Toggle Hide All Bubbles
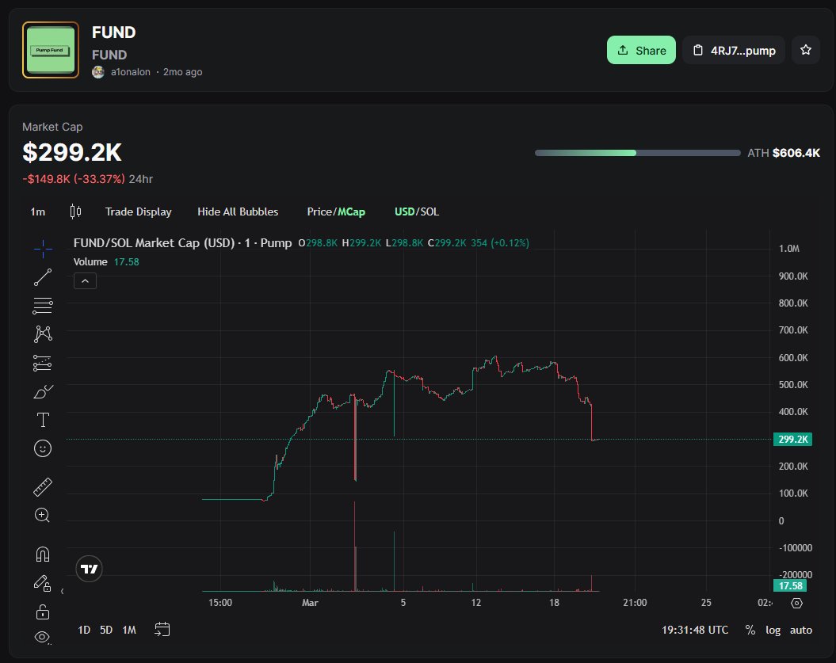This screenshot has width=836, height=663. pyautogui.click(x=238, y=211)
